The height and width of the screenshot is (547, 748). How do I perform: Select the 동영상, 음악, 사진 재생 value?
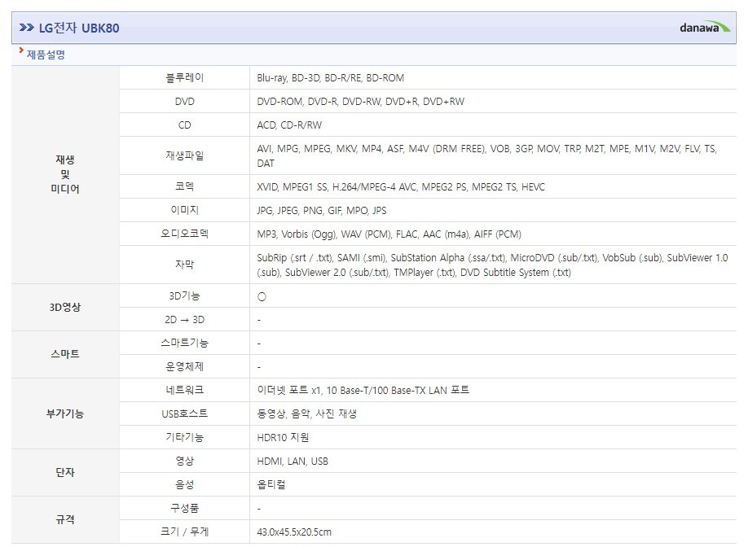(306, 414)
